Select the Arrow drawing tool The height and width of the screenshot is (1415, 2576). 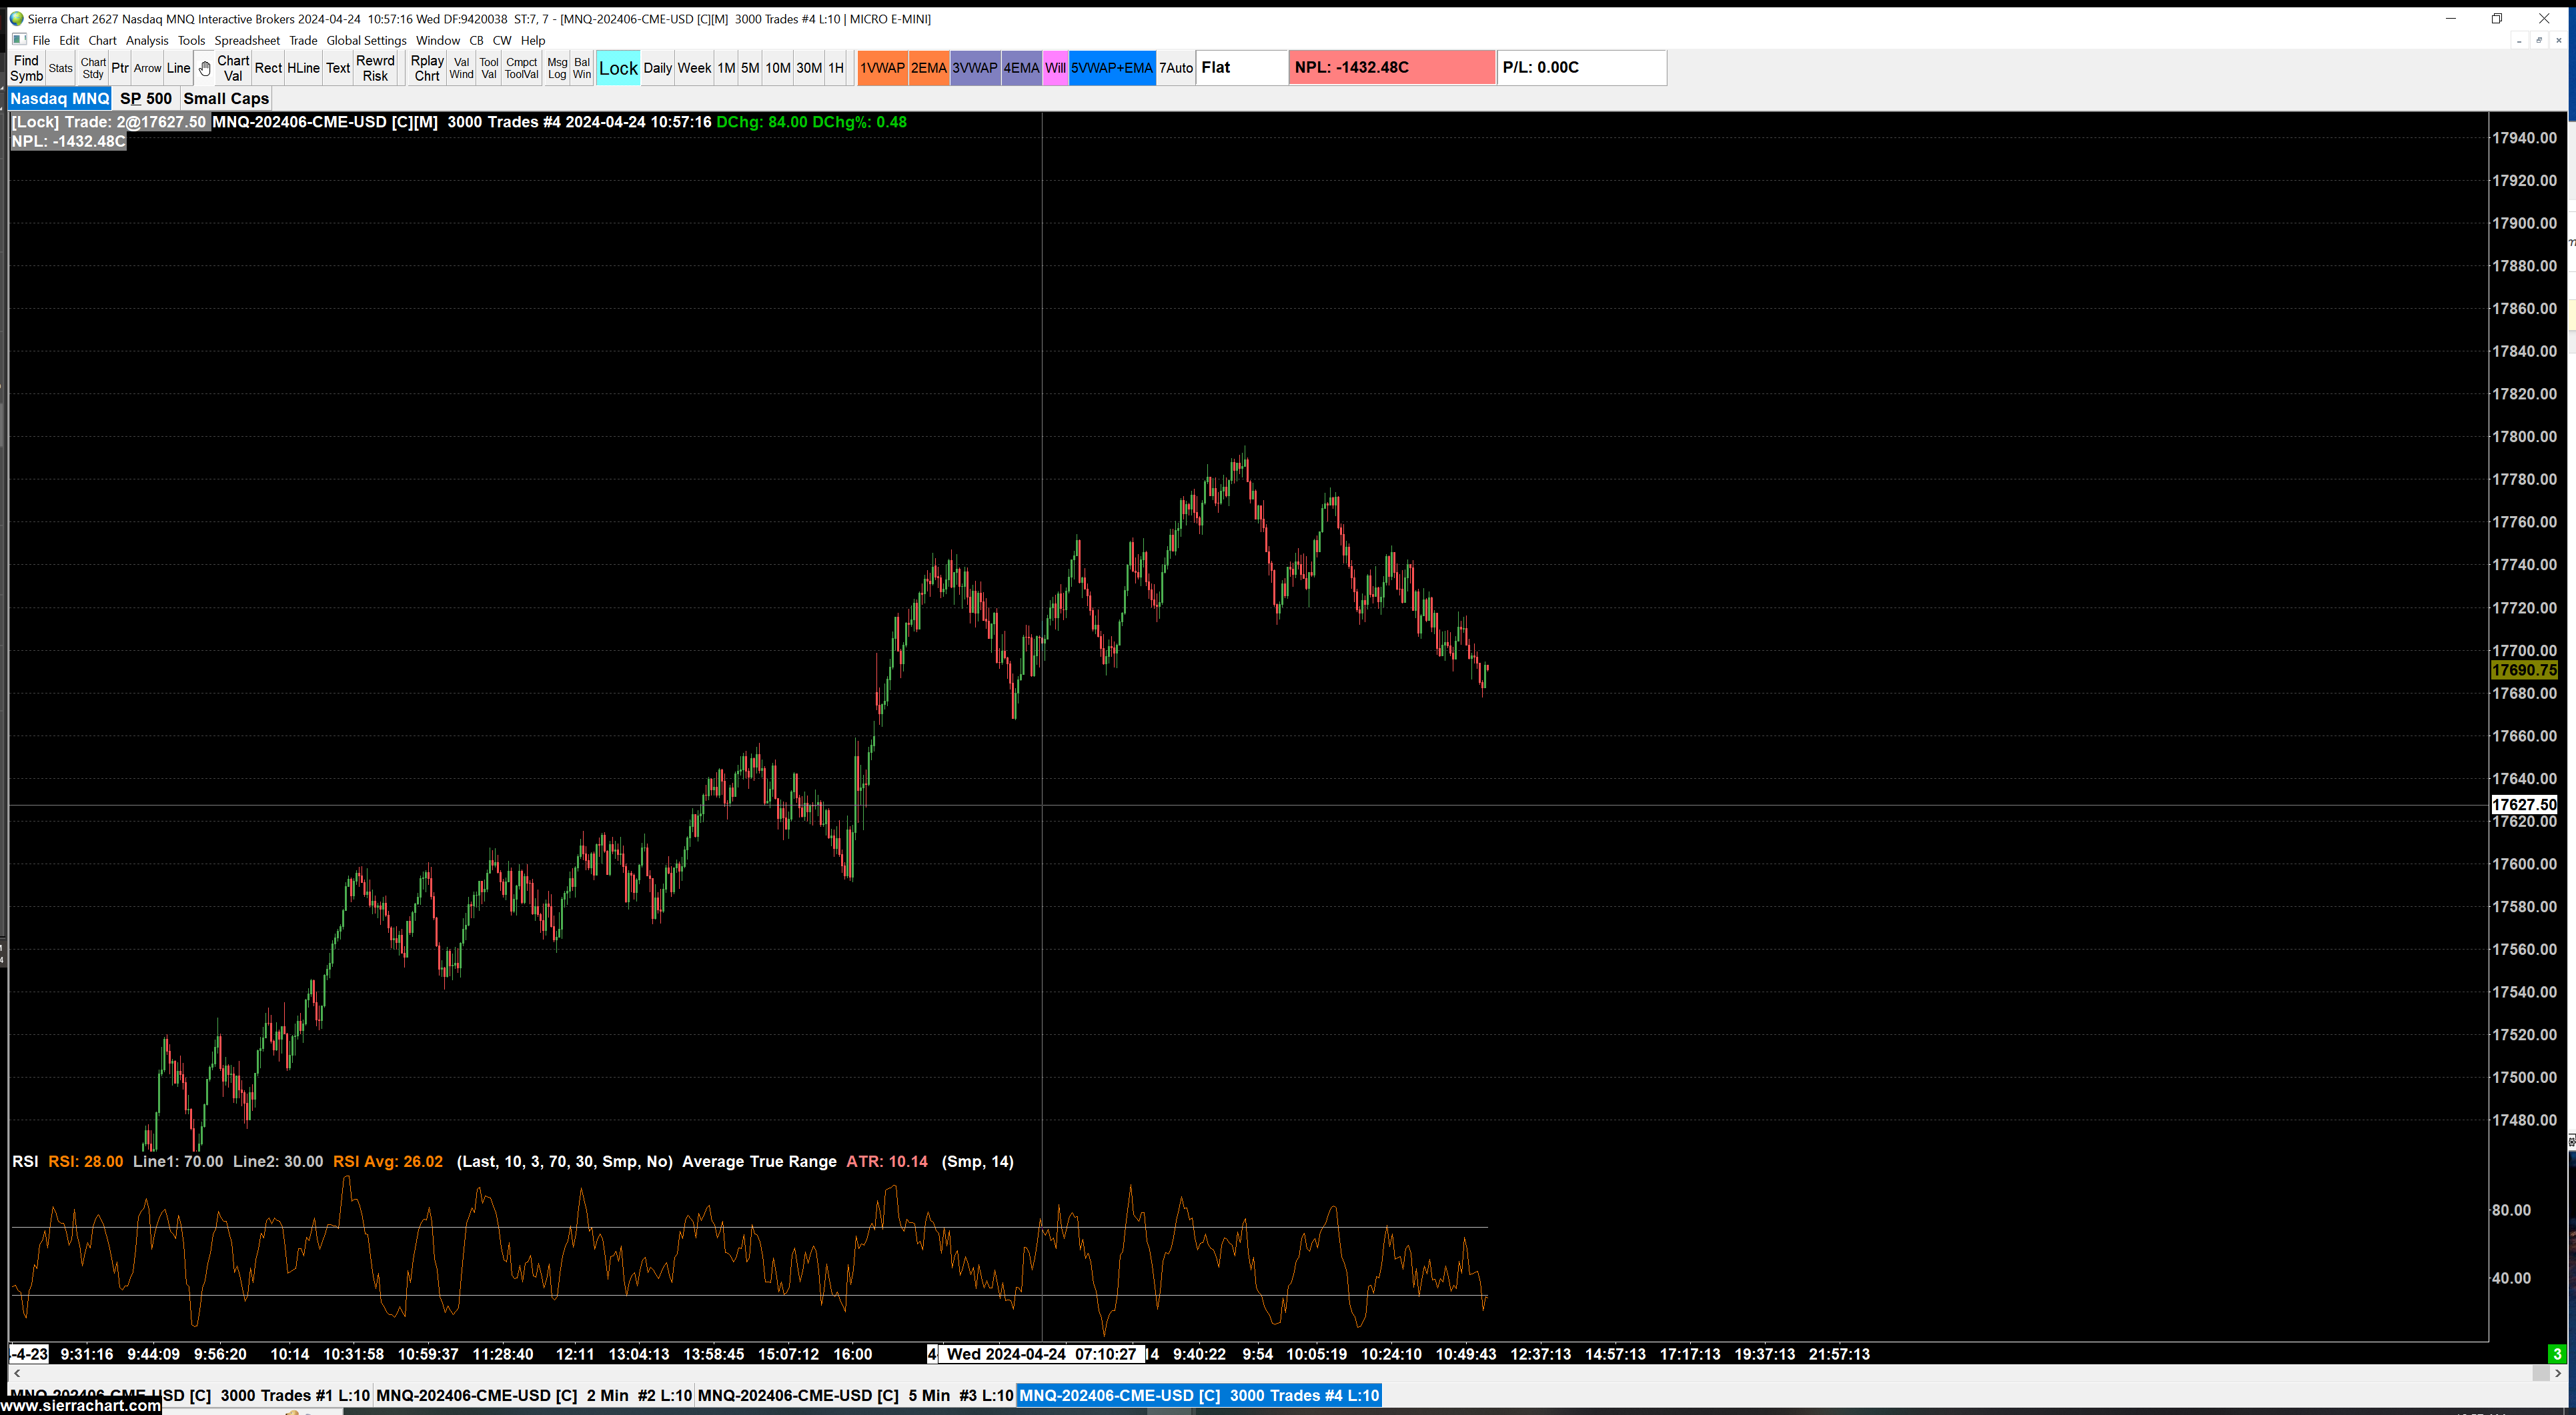pyautogui.click(x=147, y=68)
